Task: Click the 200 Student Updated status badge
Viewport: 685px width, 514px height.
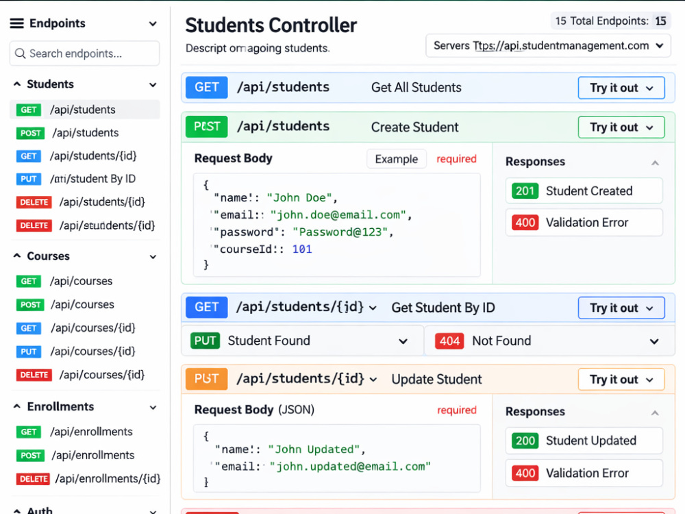Action: coord(525,441)
